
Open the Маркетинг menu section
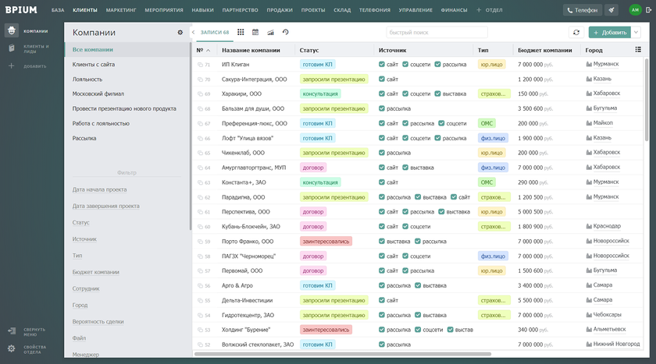120,10
